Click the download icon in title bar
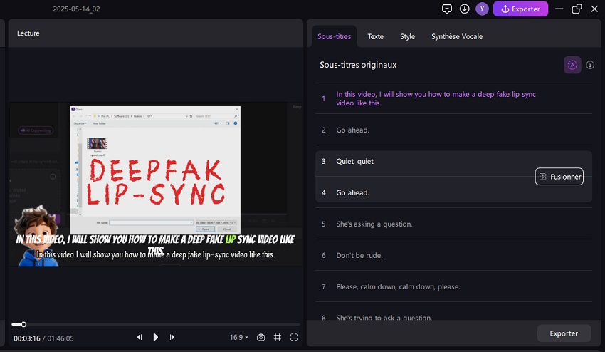This screenshot has width=605, height=352. click(465, 9)
